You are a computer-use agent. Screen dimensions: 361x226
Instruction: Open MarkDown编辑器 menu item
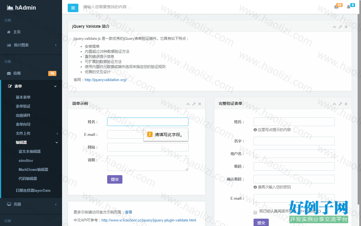[x=33, y=169]
